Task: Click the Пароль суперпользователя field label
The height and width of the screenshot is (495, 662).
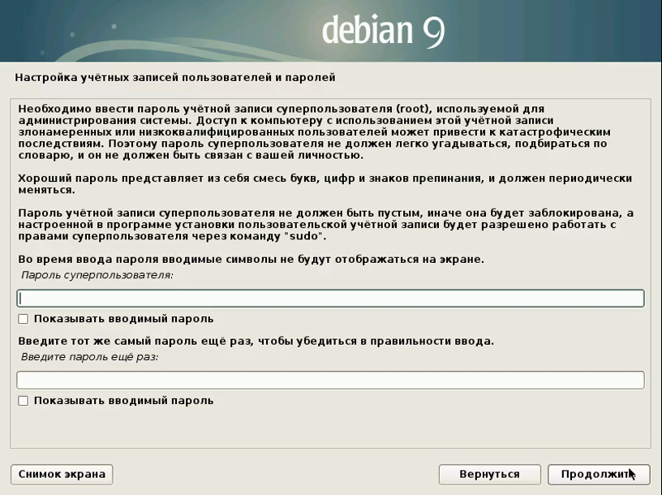Action: click(97, 276)
